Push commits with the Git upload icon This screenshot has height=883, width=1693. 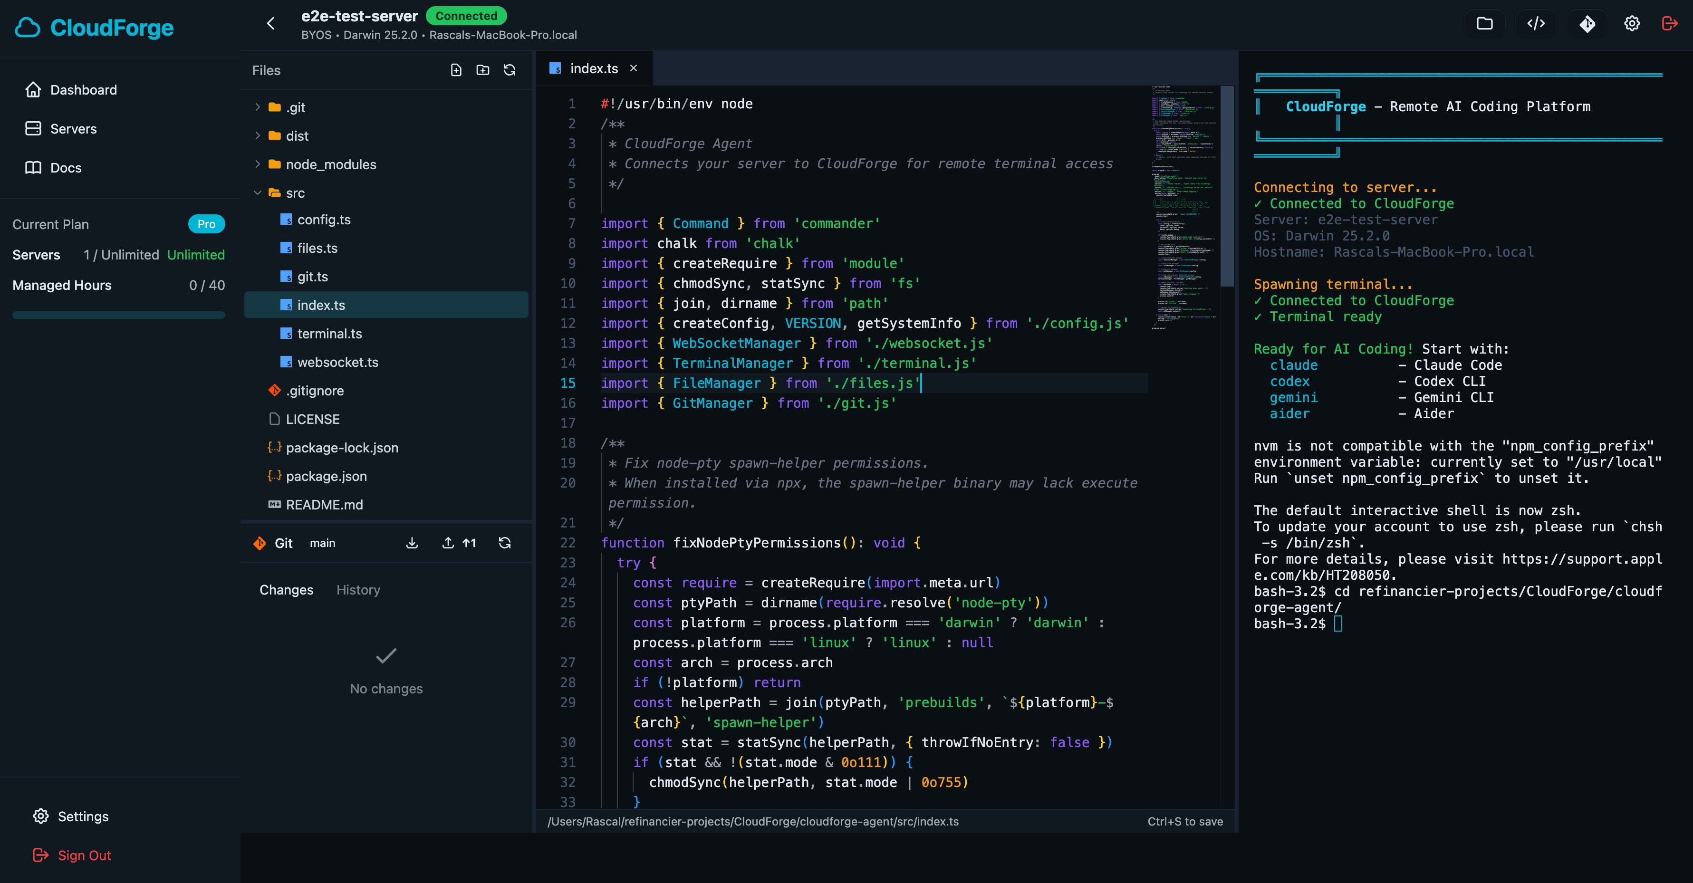pyautogui.click(x=448, y=543)
